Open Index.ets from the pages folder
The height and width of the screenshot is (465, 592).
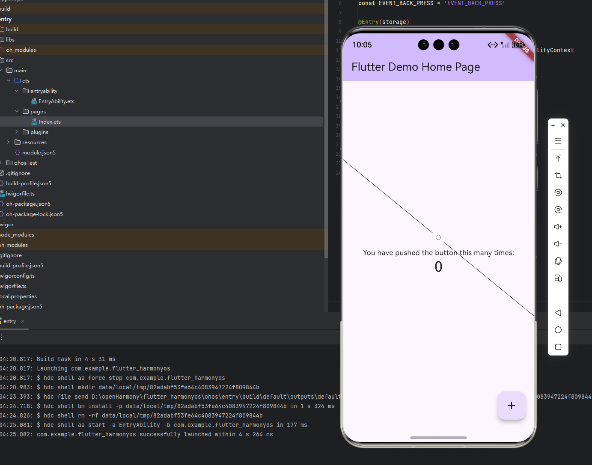(50, 122)
